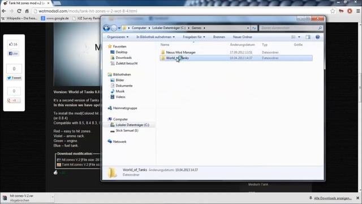Click Tweet button on page
The image size is (362, 204).
14,78
